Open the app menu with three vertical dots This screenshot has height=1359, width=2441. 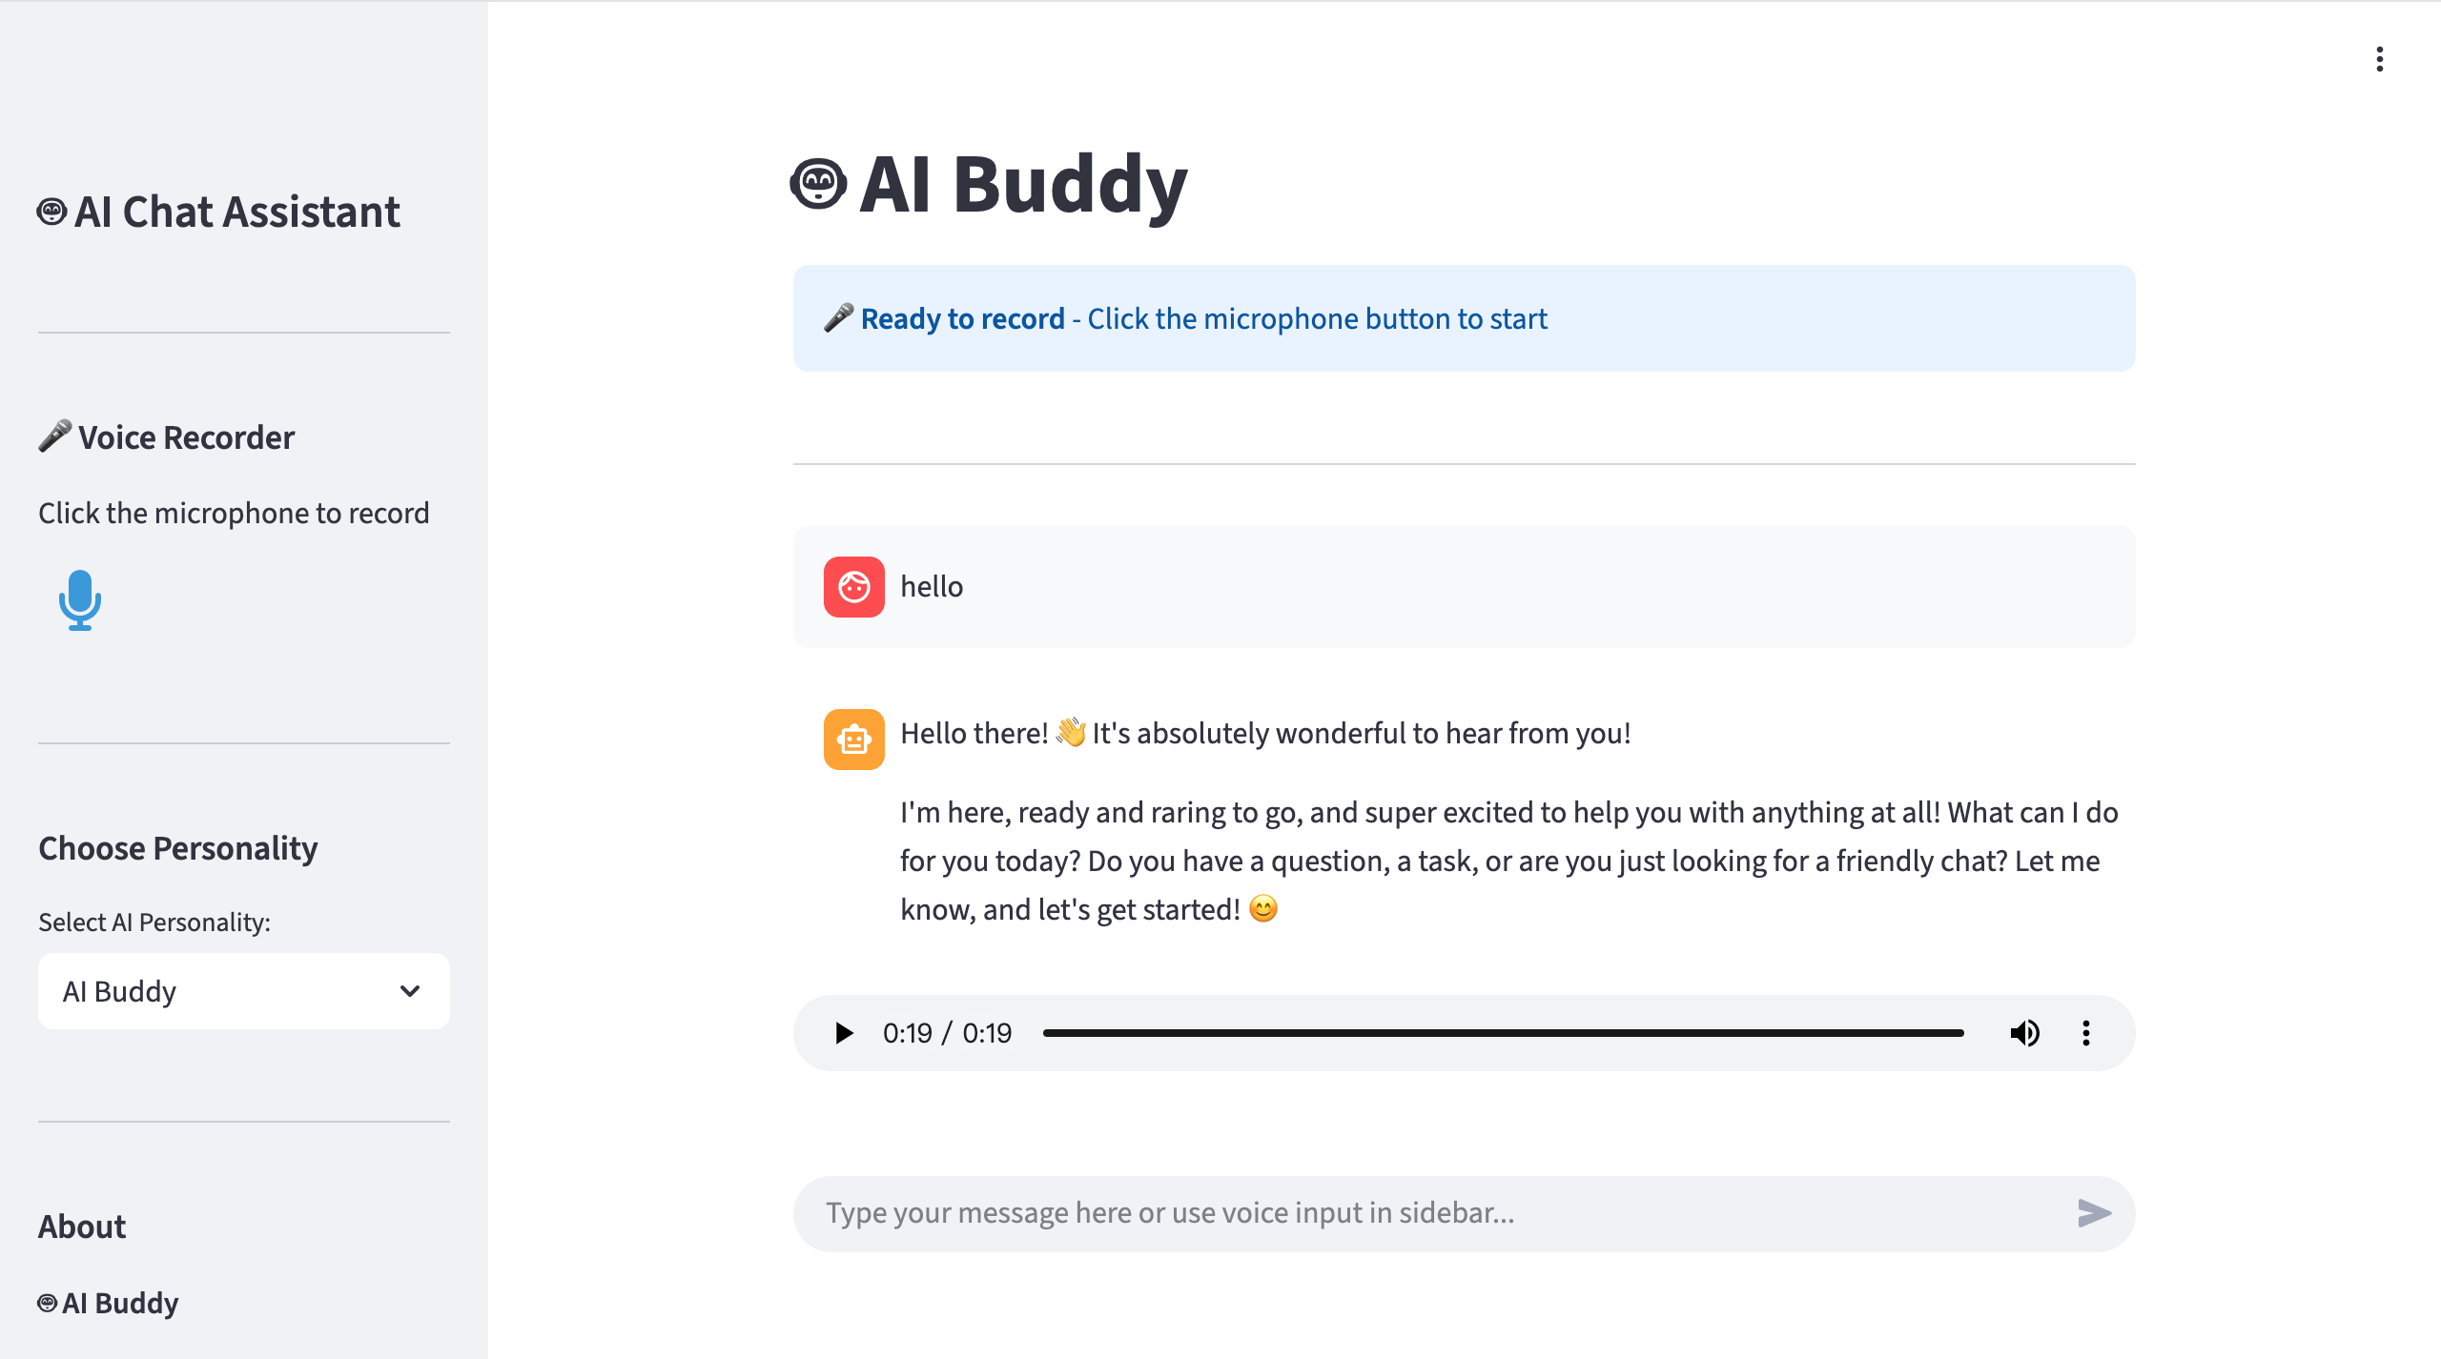pyautogui.click(x=2379, y=60)
